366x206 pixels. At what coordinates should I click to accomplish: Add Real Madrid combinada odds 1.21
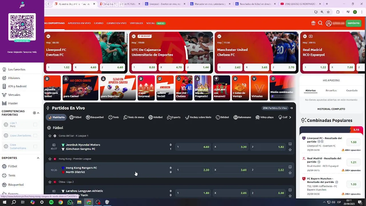tap(353, 162)
